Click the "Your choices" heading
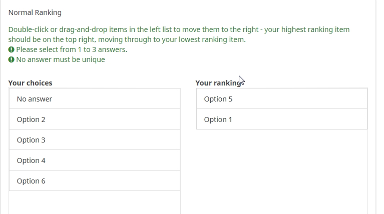The image size is (384, 214). (30, 83)
